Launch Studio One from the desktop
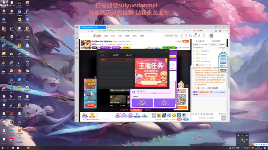This screenshot has height=150, width=268. pos(19,63)
